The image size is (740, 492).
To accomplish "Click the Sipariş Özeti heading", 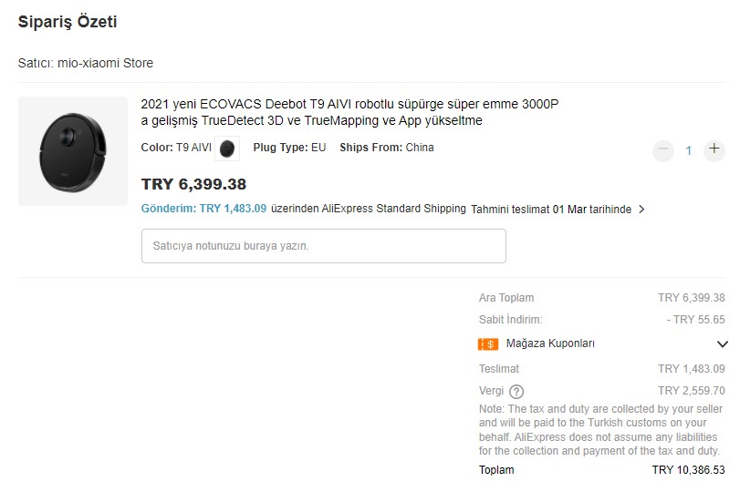I will [x=68, y=22].
